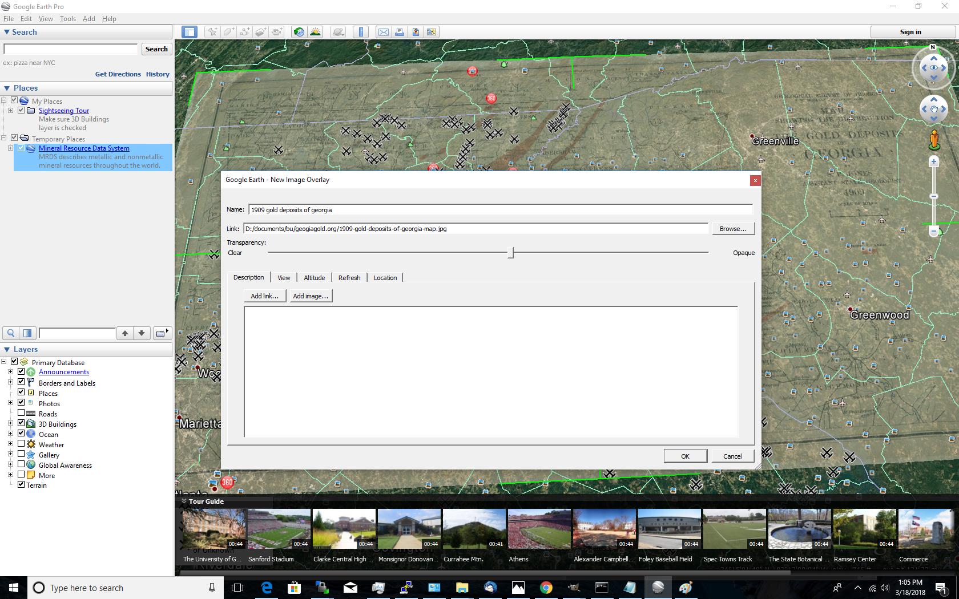Click the transparency slider handle

[x=511, y=253]
